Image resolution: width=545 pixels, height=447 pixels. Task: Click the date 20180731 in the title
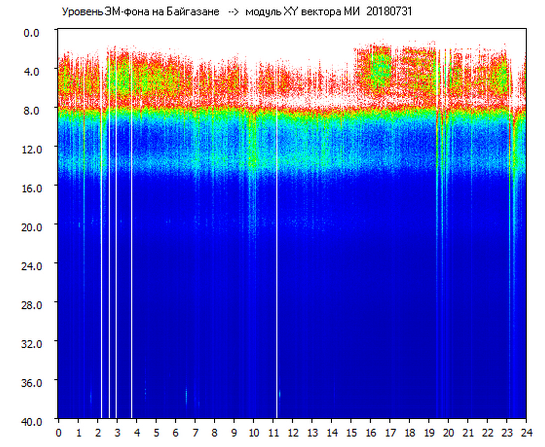388,12
